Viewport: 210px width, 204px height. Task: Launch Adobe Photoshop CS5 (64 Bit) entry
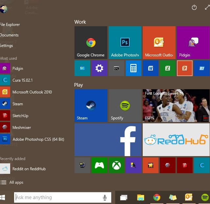[32, 139]
